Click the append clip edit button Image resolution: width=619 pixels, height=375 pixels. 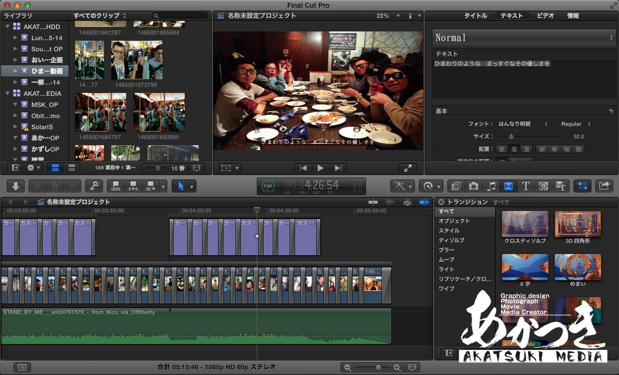click(150, 186)
